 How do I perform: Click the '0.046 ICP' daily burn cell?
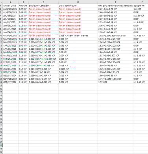[78, 39]
